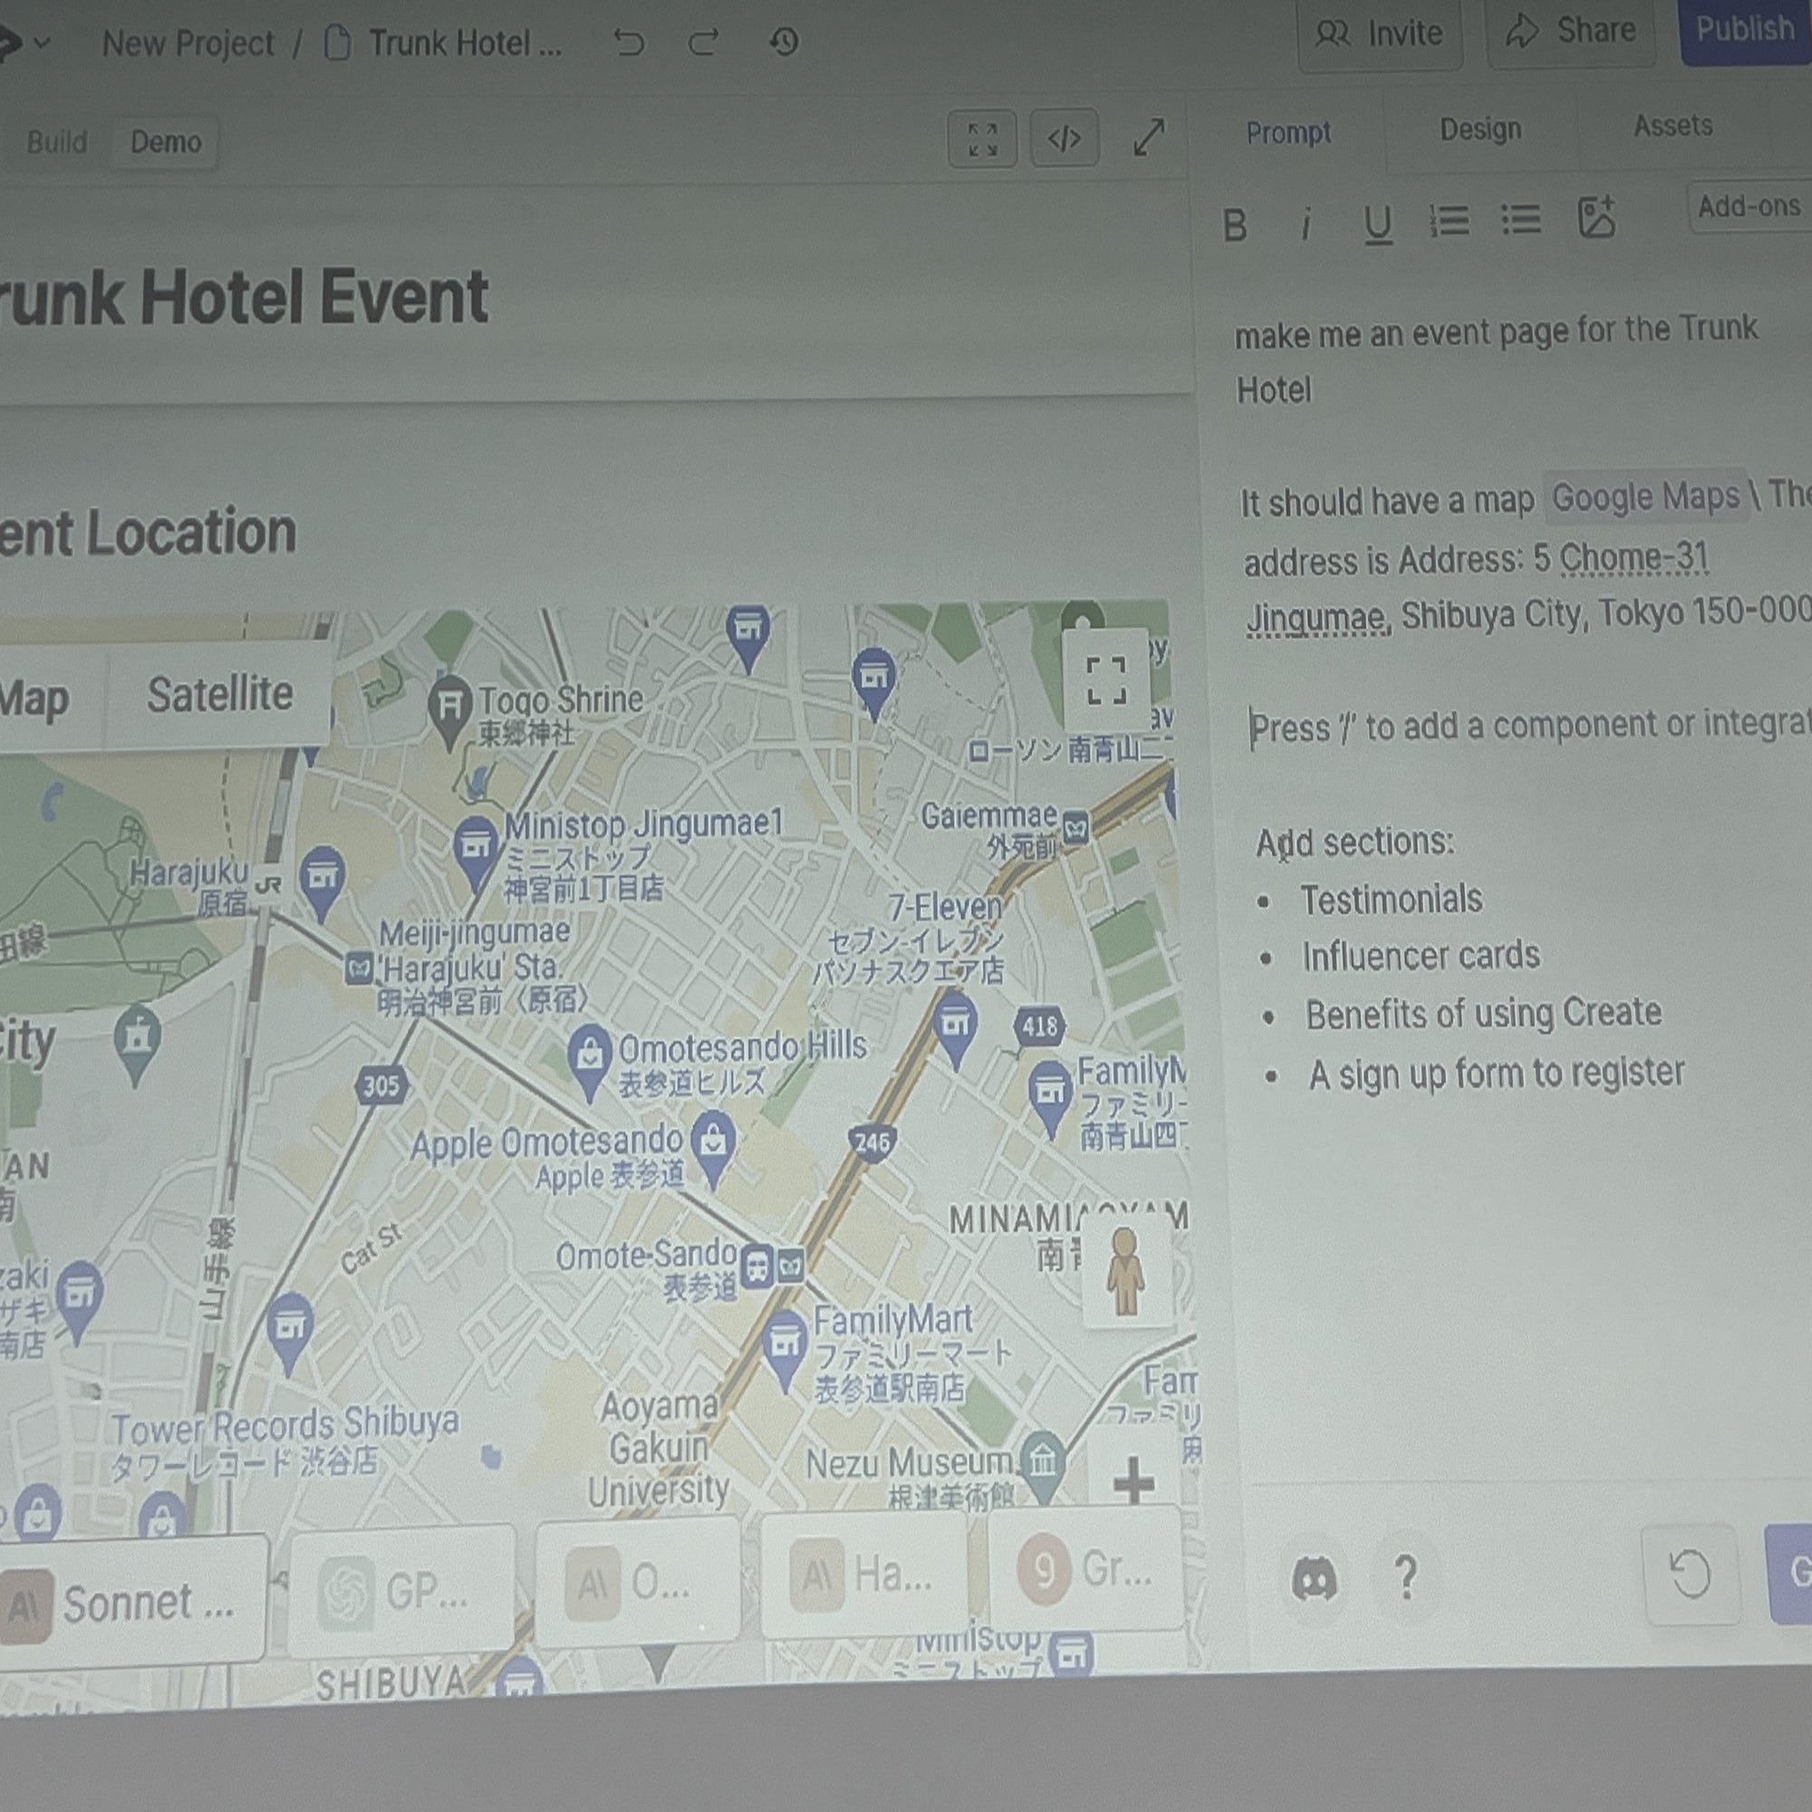Viewport: 1812px width, 1812px height.
Task: Click the Aoyama Gakuin University label
Action: point(660,1449)
